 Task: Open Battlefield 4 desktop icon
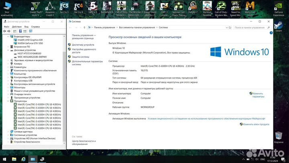107,8
